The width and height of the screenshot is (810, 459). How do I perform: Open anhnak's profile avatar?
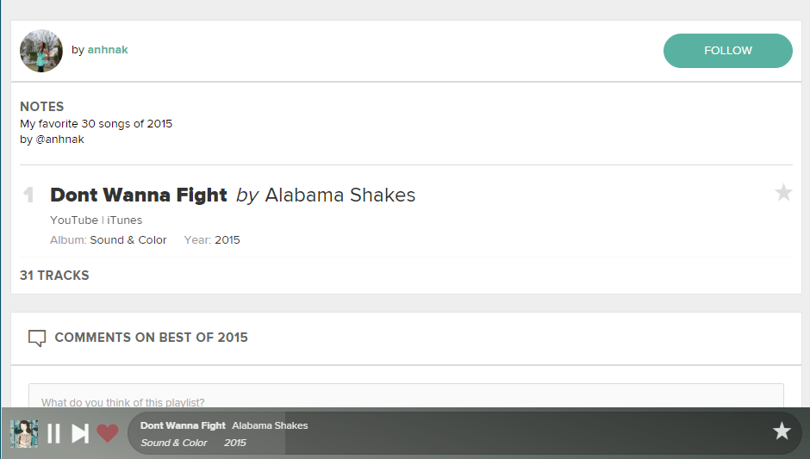coord(41,51)
